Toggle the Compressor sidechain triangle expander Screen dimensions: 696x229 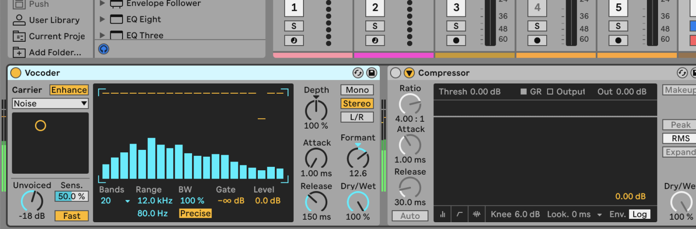pos(409,73)
